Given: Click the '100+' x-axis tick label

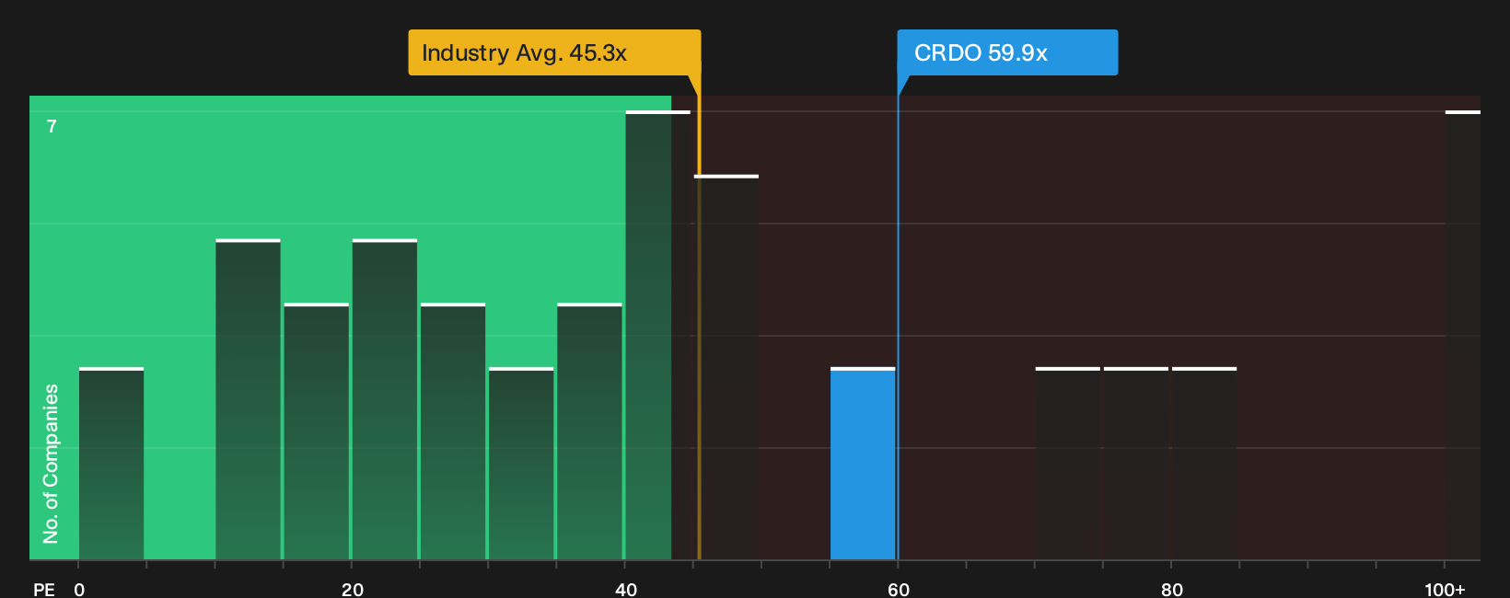Looking at the screenshot, I should (x=1445, y=589).
